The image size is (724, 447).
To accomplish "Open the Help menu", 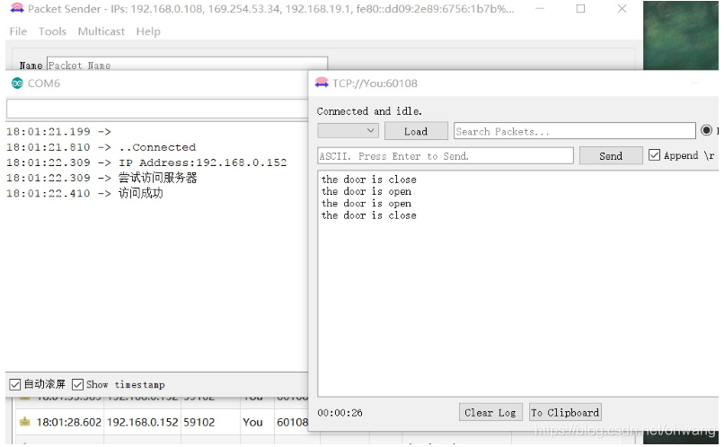I will click(148, 31).
